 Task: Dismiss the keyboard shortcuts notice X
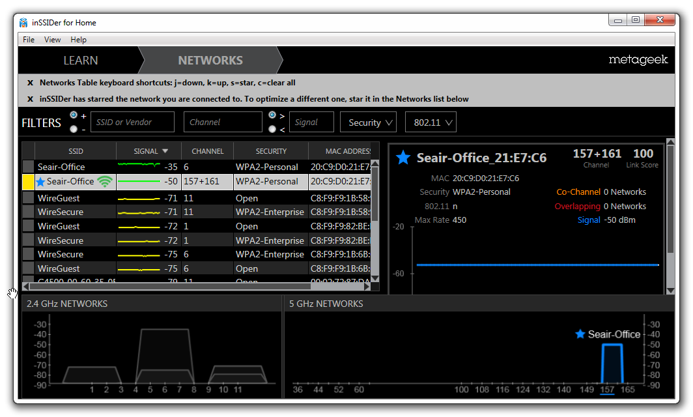(30, 83)
